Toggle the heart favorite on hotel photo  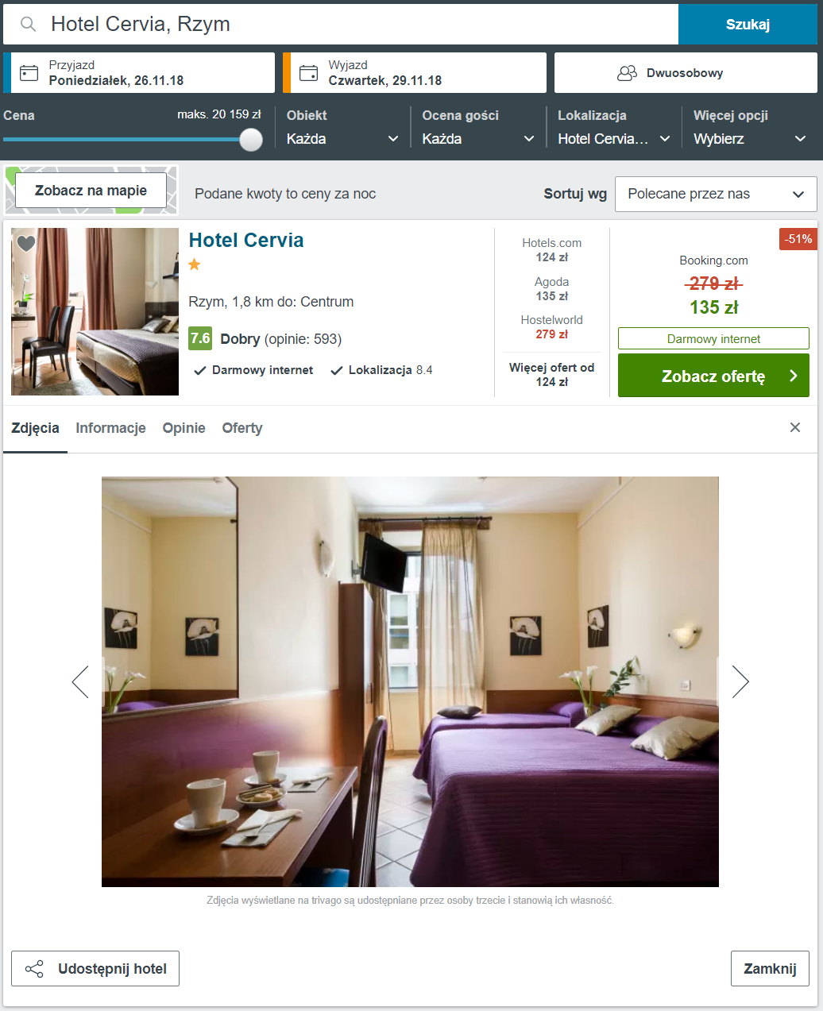26,244
